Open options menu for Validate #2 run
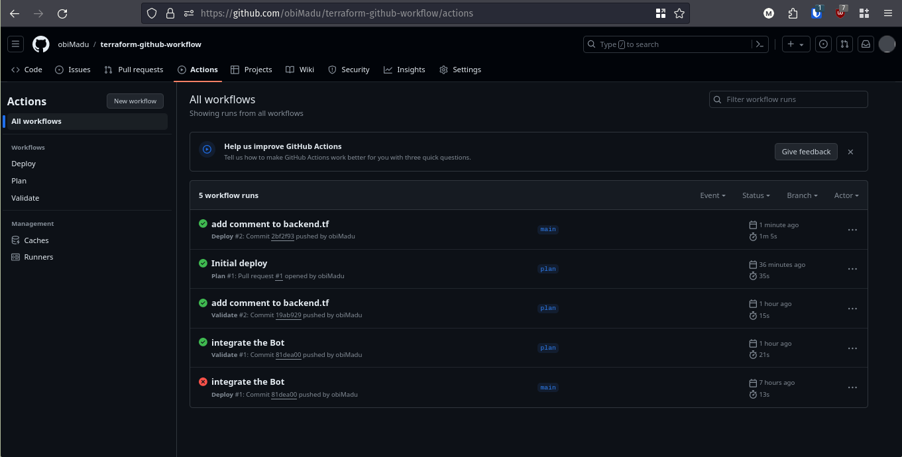This screenshot has width=902, height=457. (852, 309)
